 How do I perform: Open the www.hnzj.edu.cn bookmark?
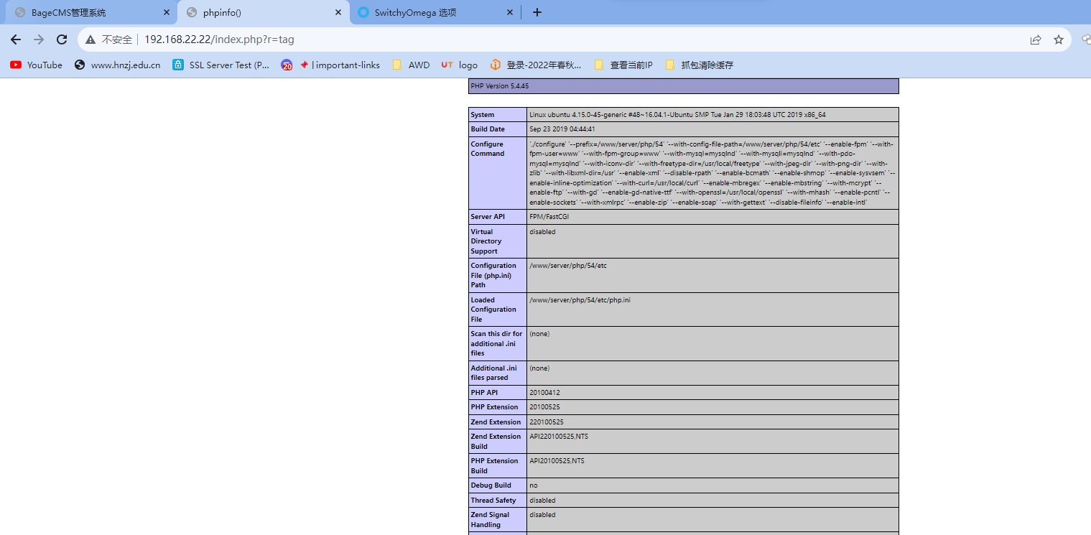point(118,65)
